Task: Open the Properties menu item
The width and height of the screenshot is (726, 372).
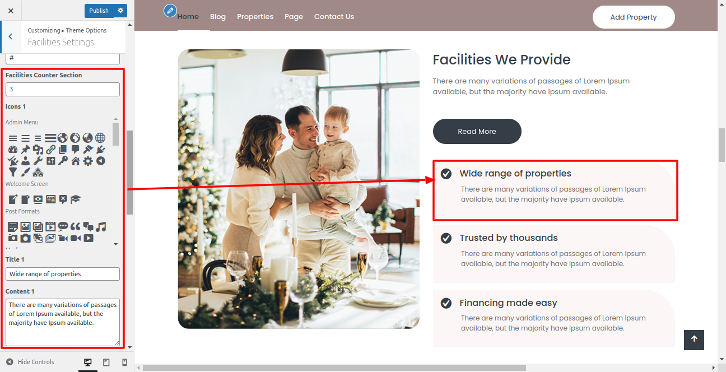Action: 255,17
